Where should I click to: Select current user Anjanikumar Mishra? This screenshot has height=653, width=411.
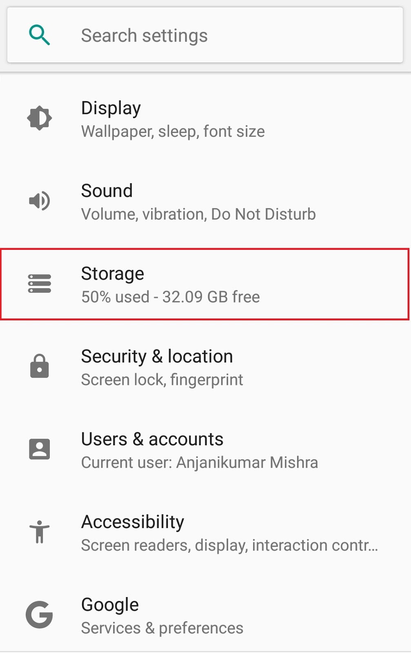pos(200,462)
